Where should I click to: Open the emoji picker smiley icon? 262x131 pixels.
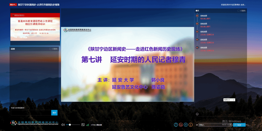[x=197, y=114]
